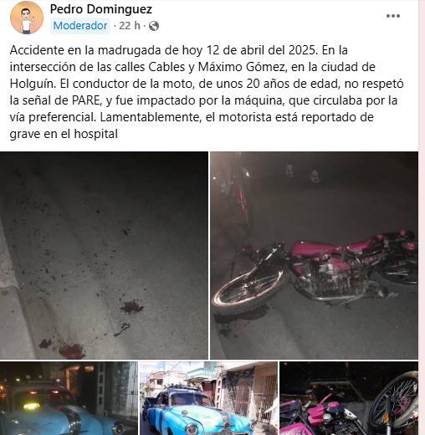Click the "Máximo Gómez" street name text
This screenshot has width=425, height=435.
242,67
